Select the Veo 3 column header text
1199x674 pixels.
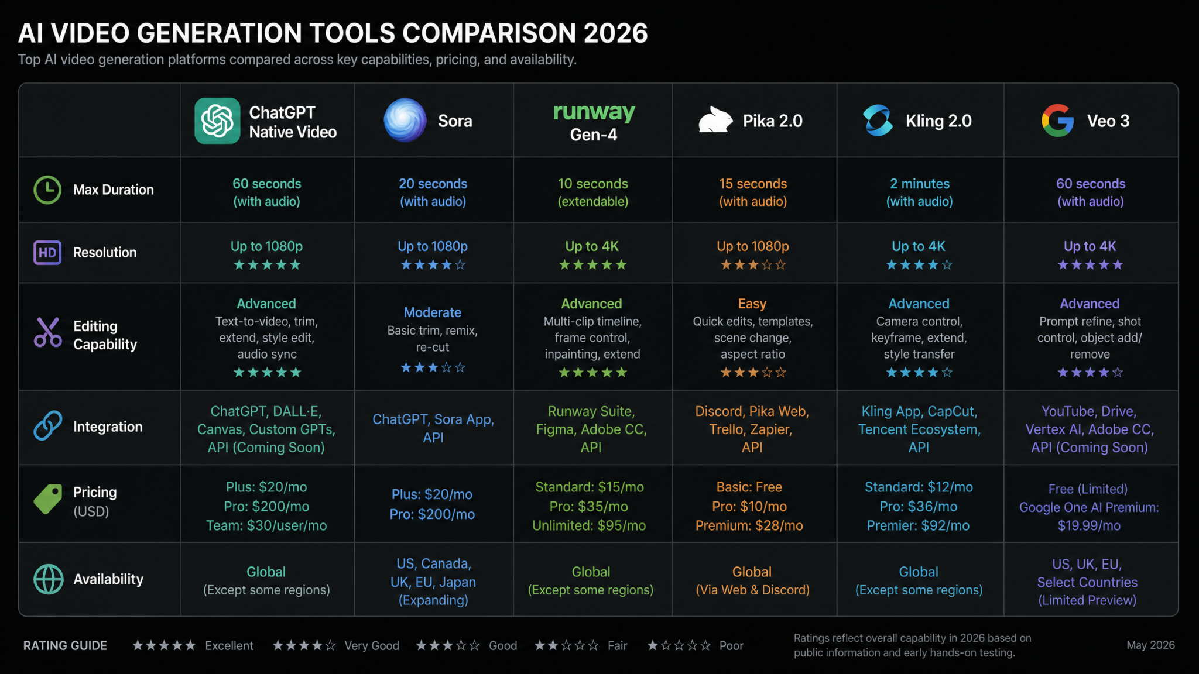[x=1108, y=121]
